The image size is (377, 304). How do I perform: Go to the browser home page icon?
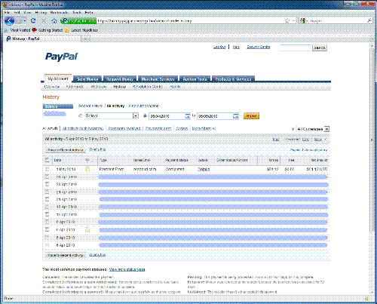[54, 20]
